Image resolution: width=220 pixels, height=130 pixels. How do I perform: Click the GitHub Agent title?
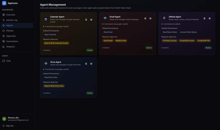pyautogui.click(x=175, y=17)
